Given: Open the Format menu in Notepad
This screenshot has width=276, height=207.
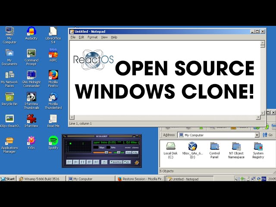Looking at the screenshot, I should coord(92,37).
